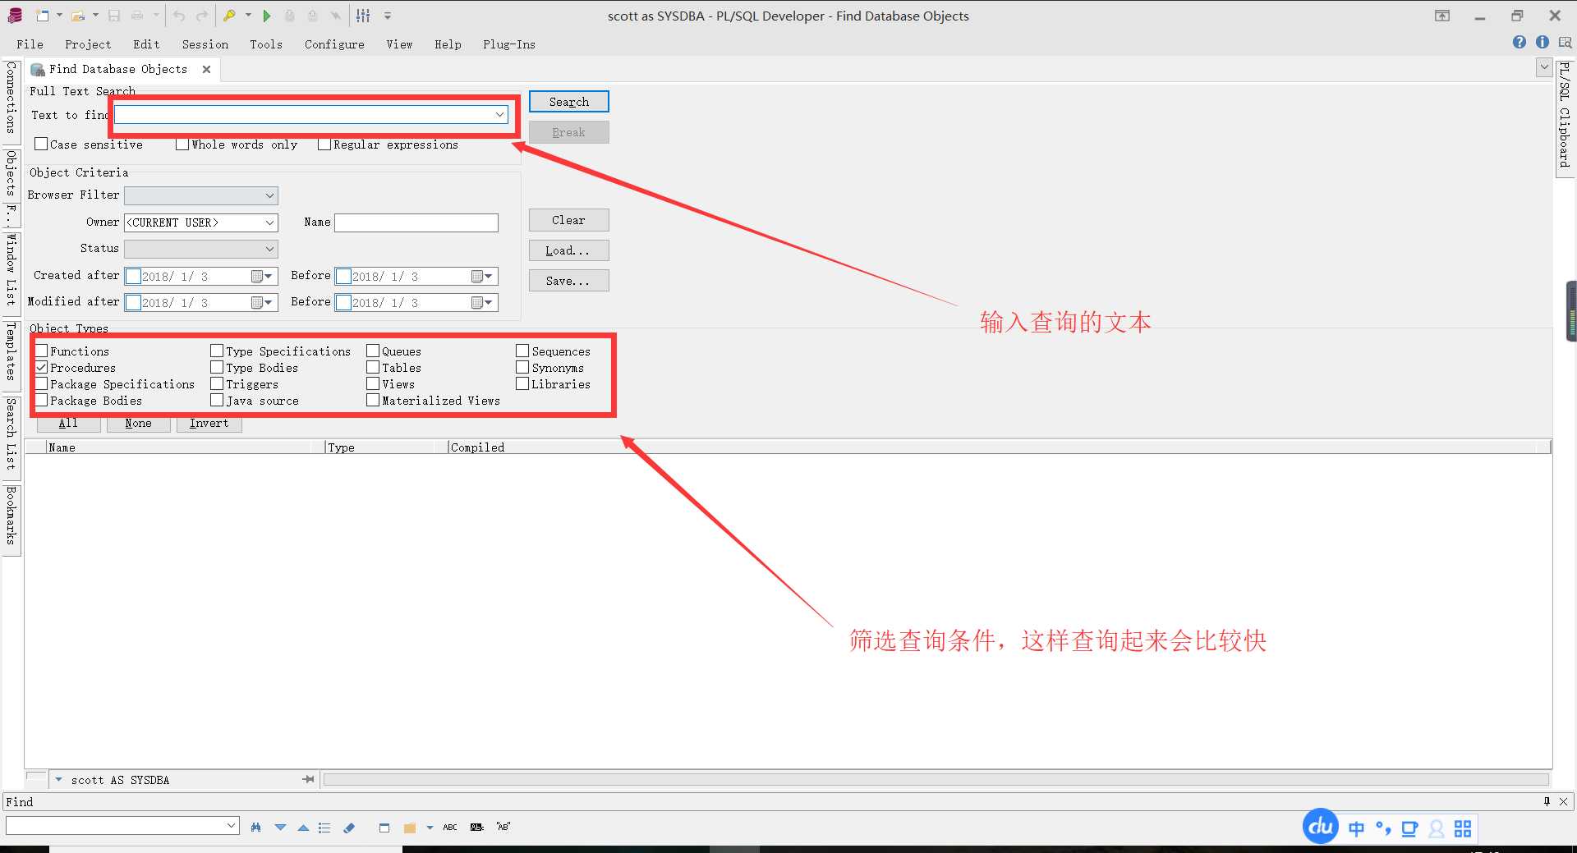Screen dimensions: 1577x853
Task: Open the Session menu
Action: 205,44
